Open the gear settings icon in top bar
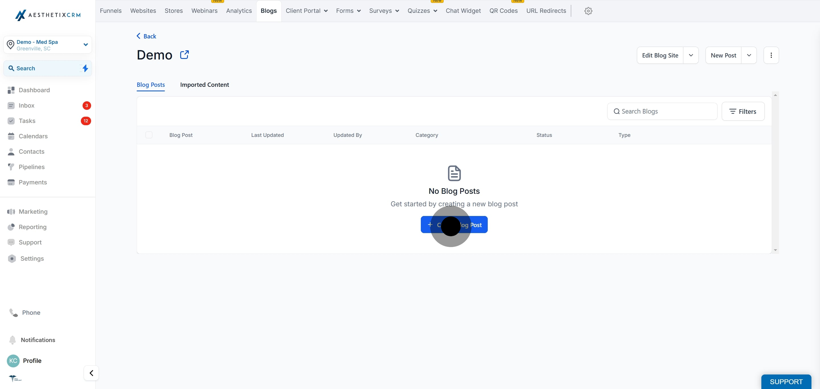Image resolution: width=820 pixels, height=389 pixels. (588, 11)
